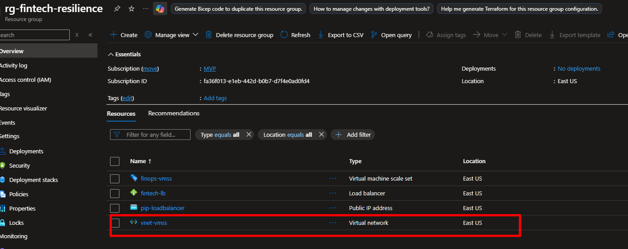The width and height of the screenshot is (628, 249).
Task: Export the resource list to CSV
Action: pyautogui.click(x=340, y=35)
